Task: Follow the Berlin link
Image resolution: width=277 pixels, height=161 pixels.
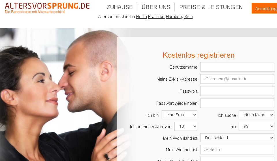Action: pyautogui.click(x=141, y=17)
